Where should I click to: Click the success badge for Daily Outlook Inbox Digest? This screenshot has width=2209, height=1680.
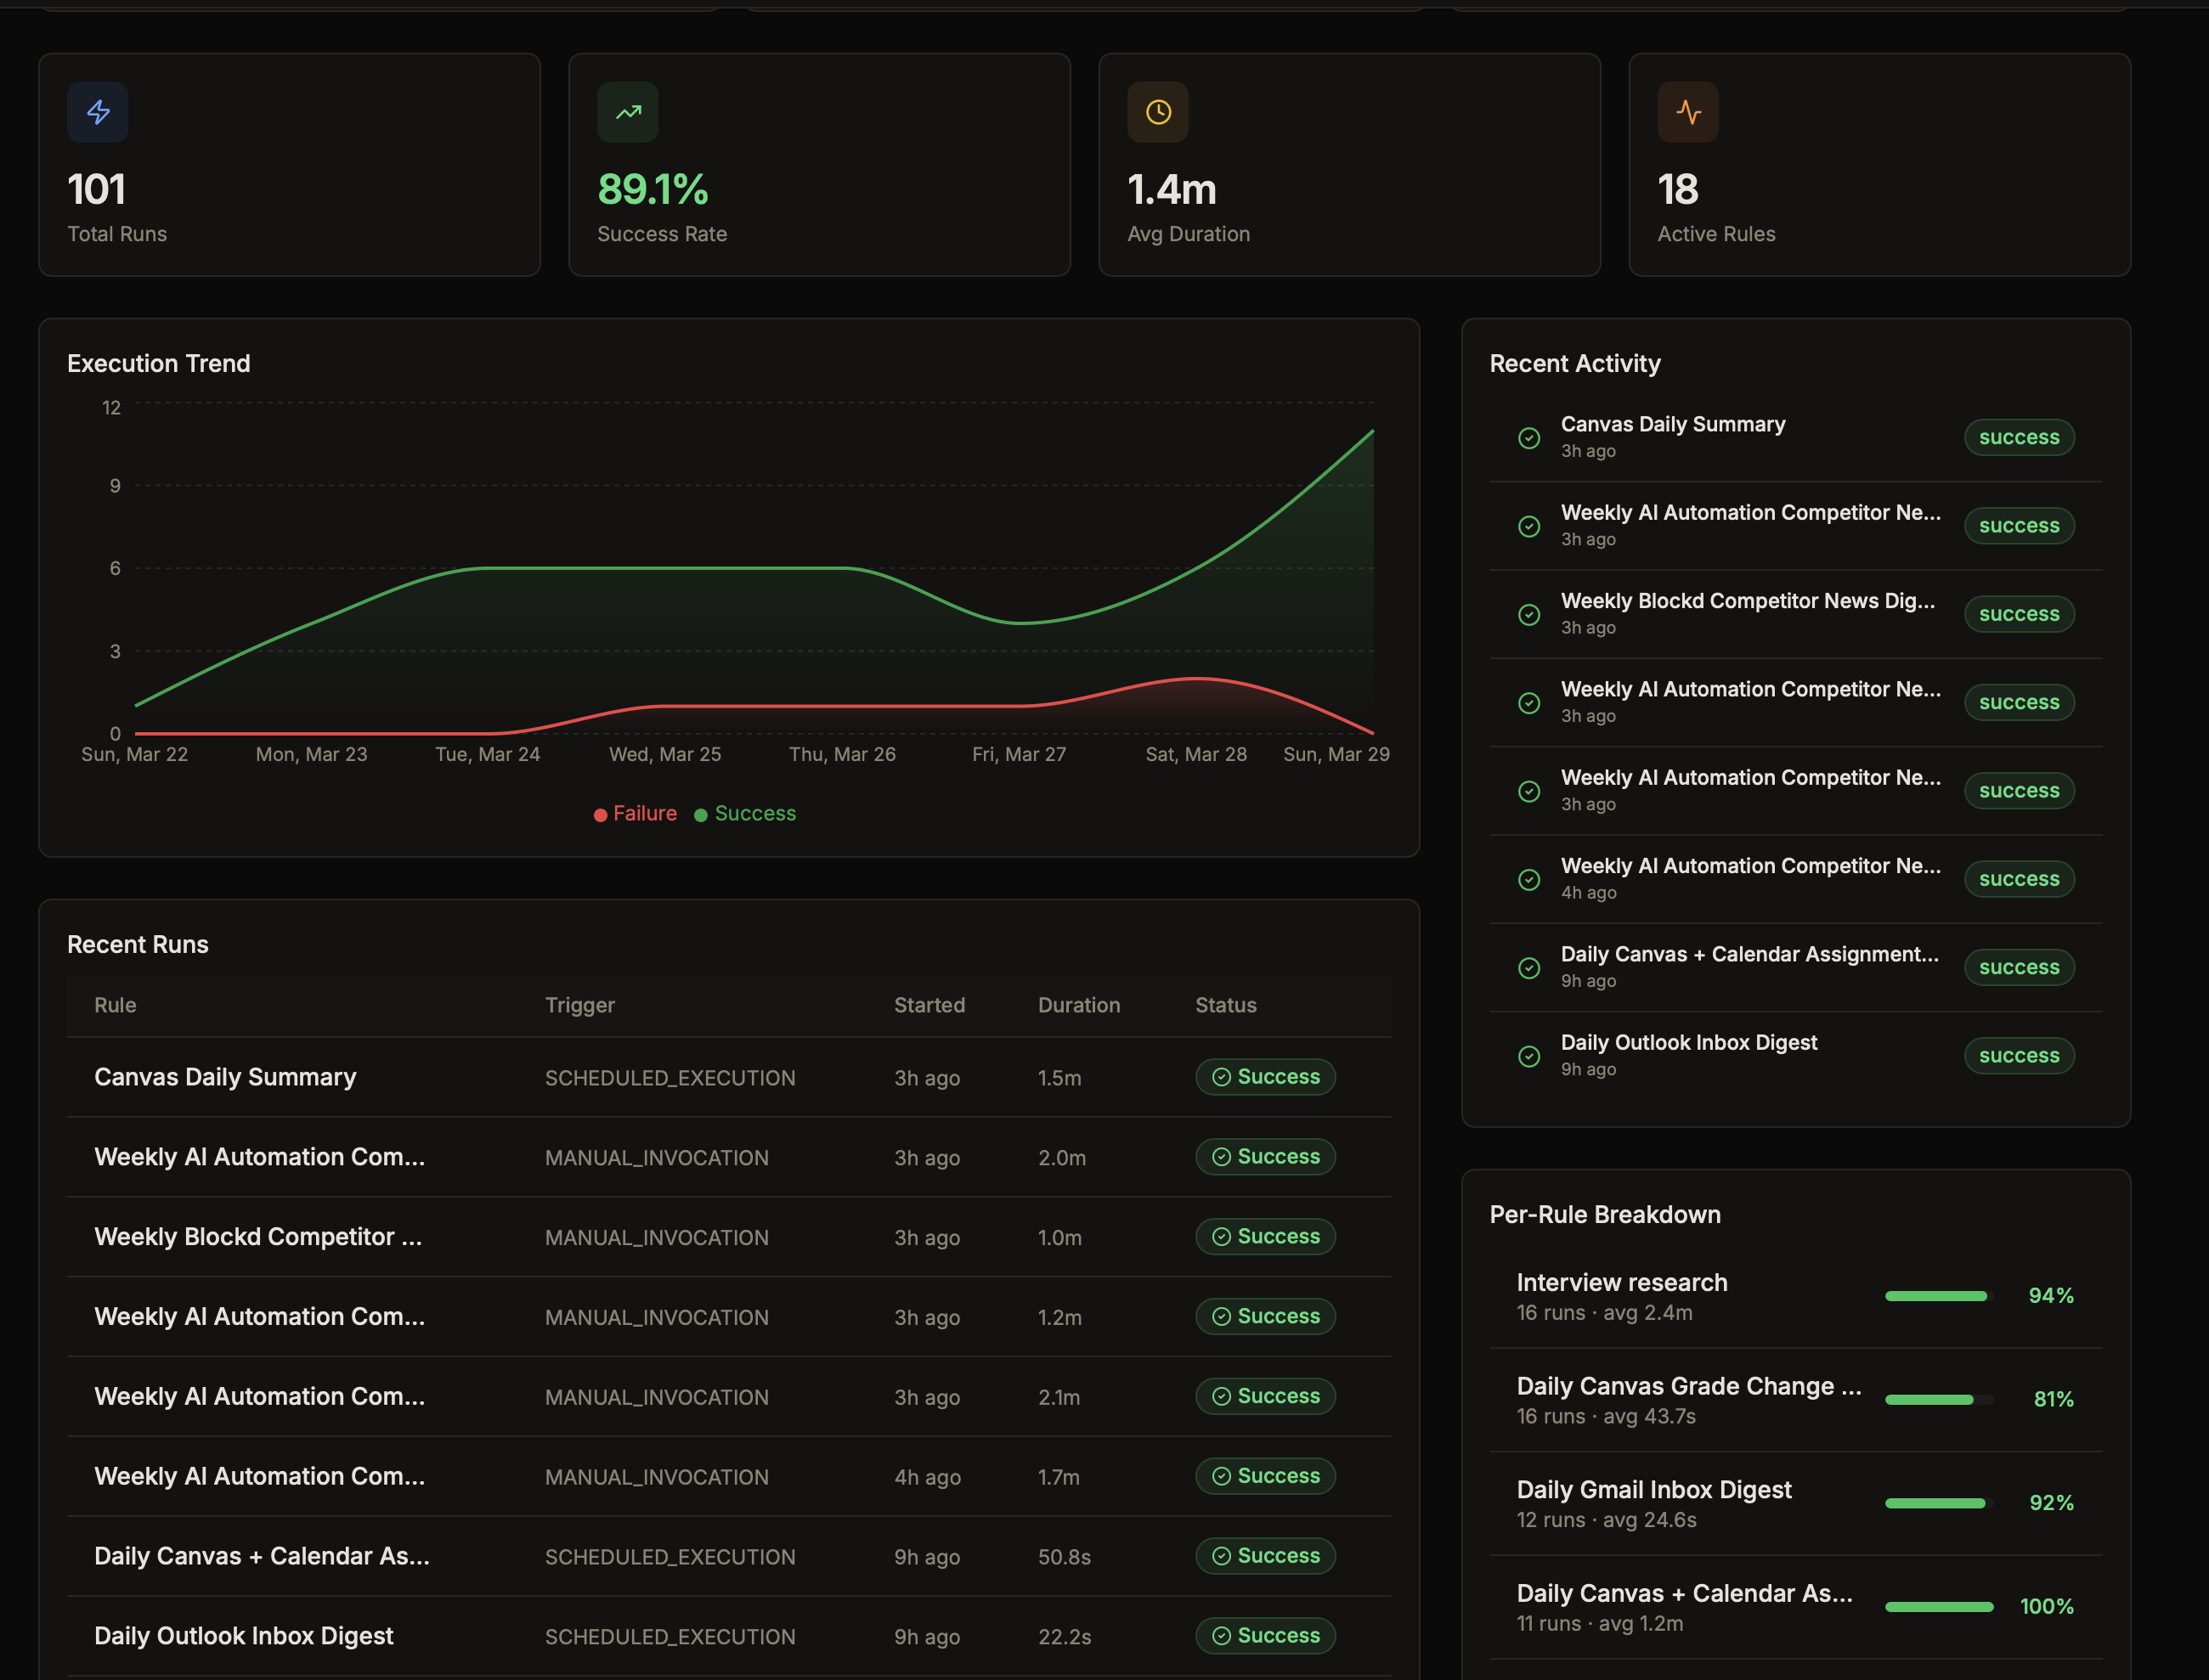click(2019, 1056)
